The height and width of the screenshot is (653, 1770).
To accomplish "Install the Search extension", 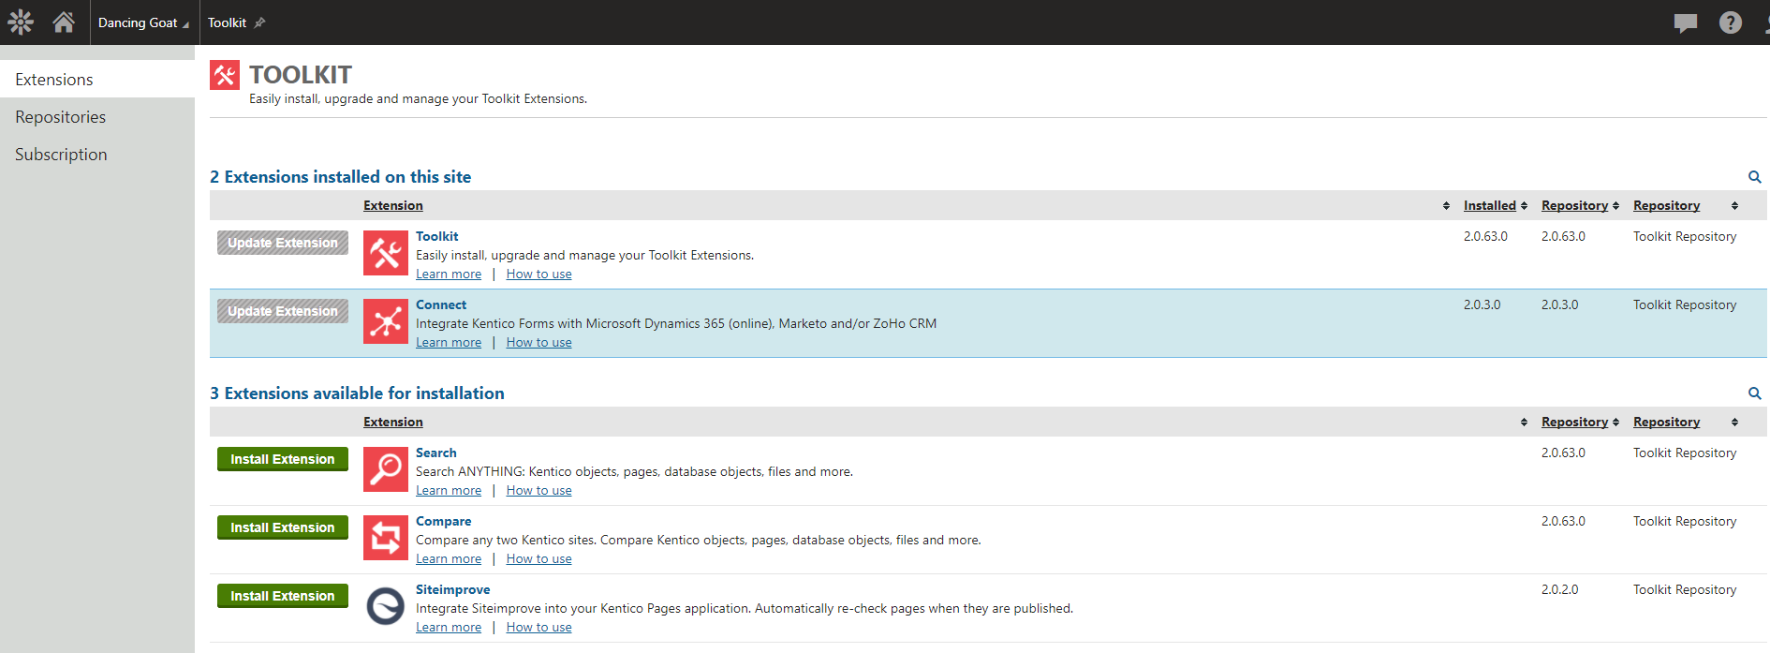I will click(x=283, y=459).
